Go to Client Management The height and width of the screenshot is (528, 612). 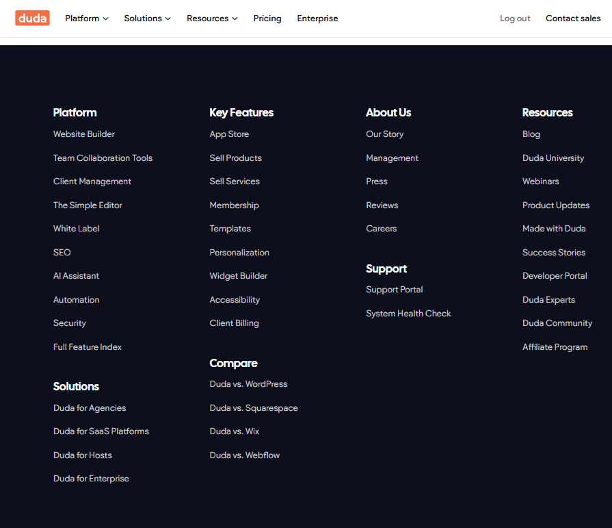[92, 181]
